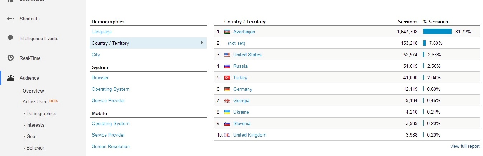Open Real-Time reports section
This screenshot has width=483, height=156.
point(30,58)
